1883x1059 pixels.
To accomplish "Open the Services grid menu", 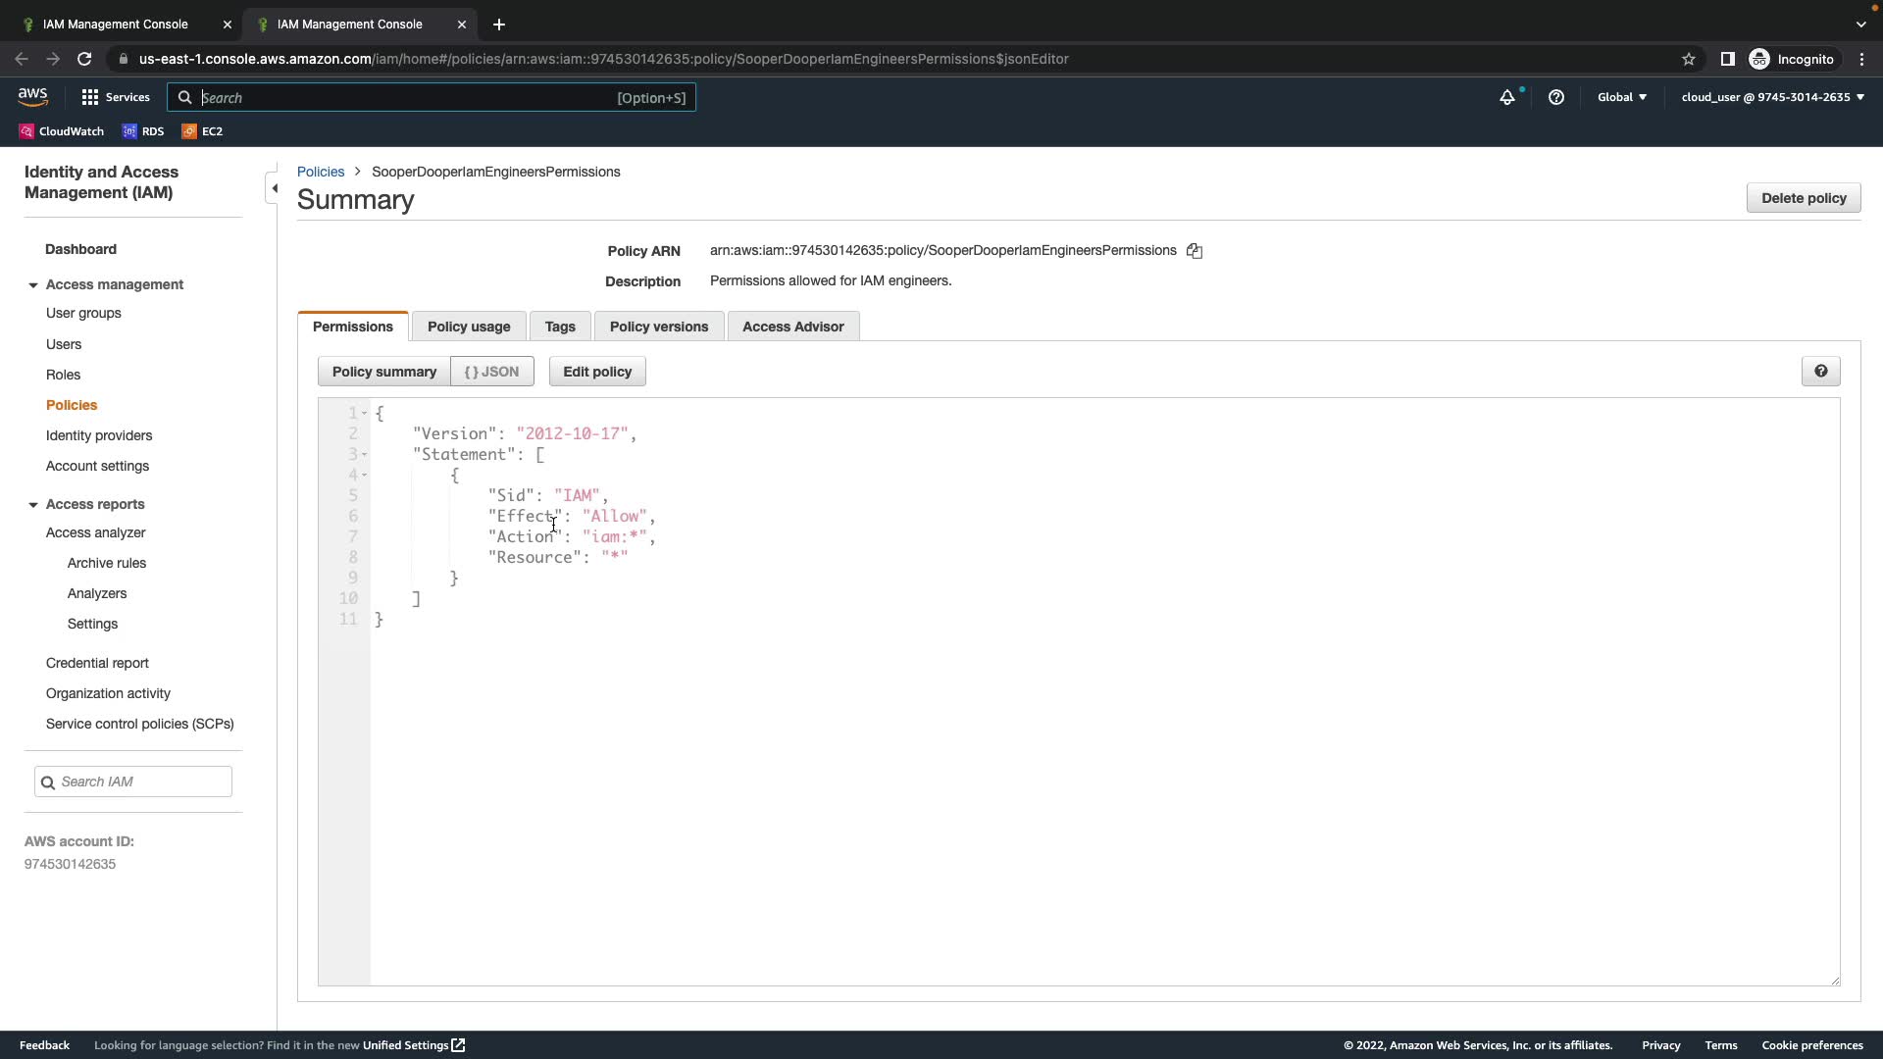I will click(x=116, y=97).
